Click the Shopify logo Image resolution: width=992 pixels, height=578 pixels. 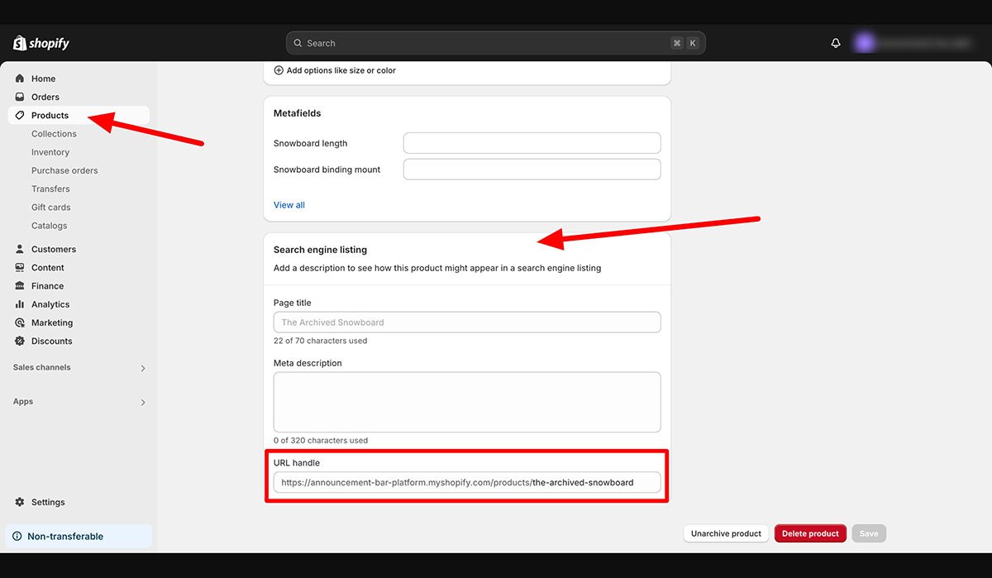pos(40,42)
